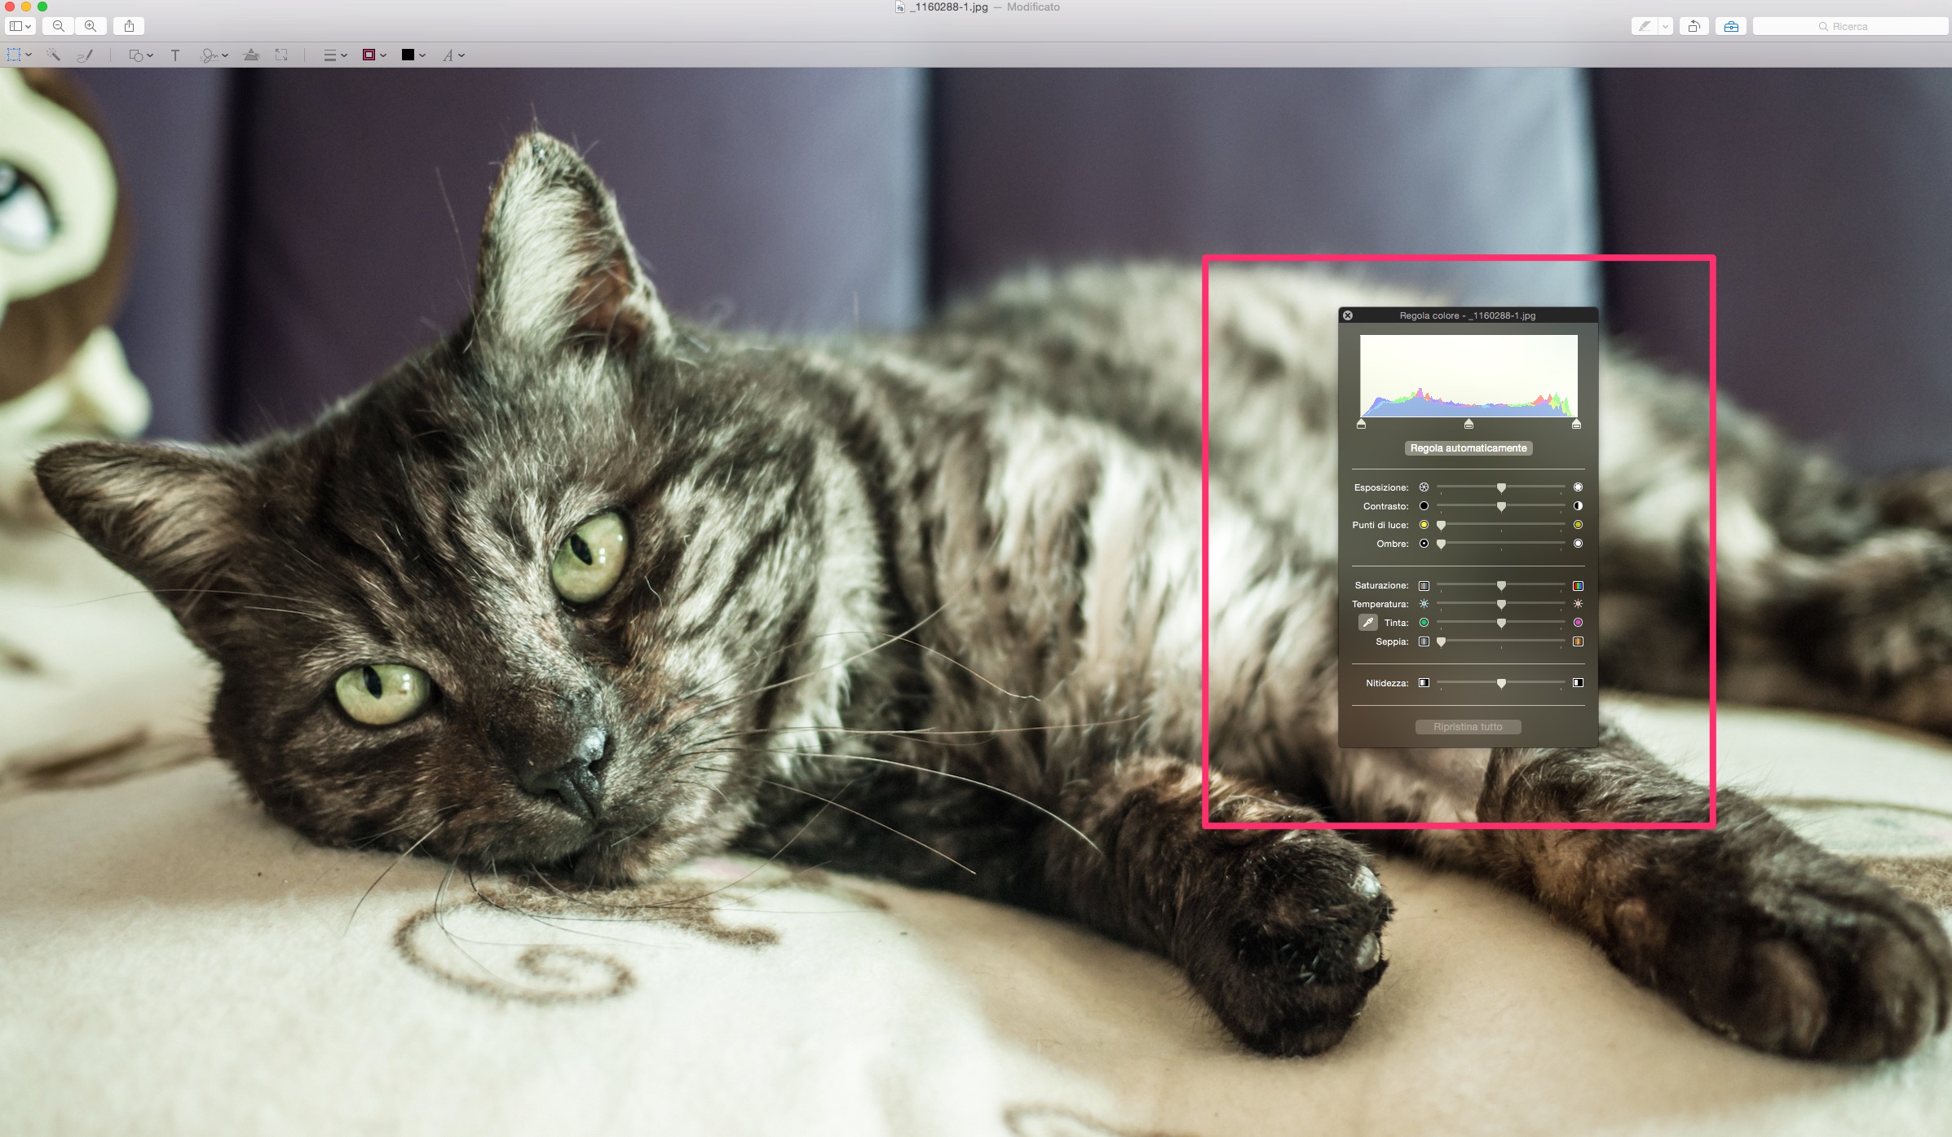
Task: Select the Text tool
Action: tap(174, 55)
